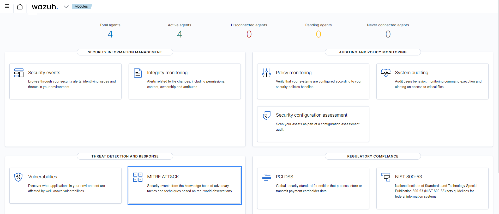Click the Active agents count 4
The height and width of the screenshot is (214, 499).
[179, 34]
